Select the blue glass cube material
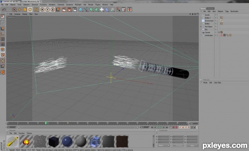This screenshot has width=249, height=151. coord(95,141)
